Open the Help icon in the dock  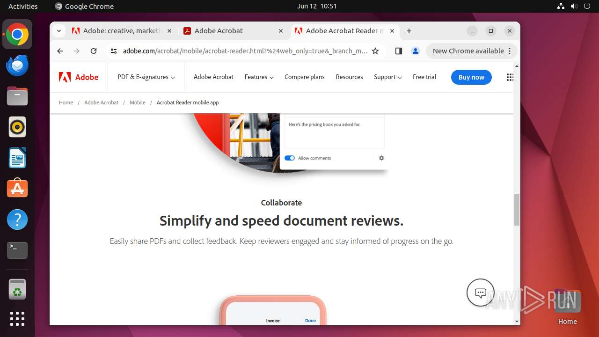17,220
